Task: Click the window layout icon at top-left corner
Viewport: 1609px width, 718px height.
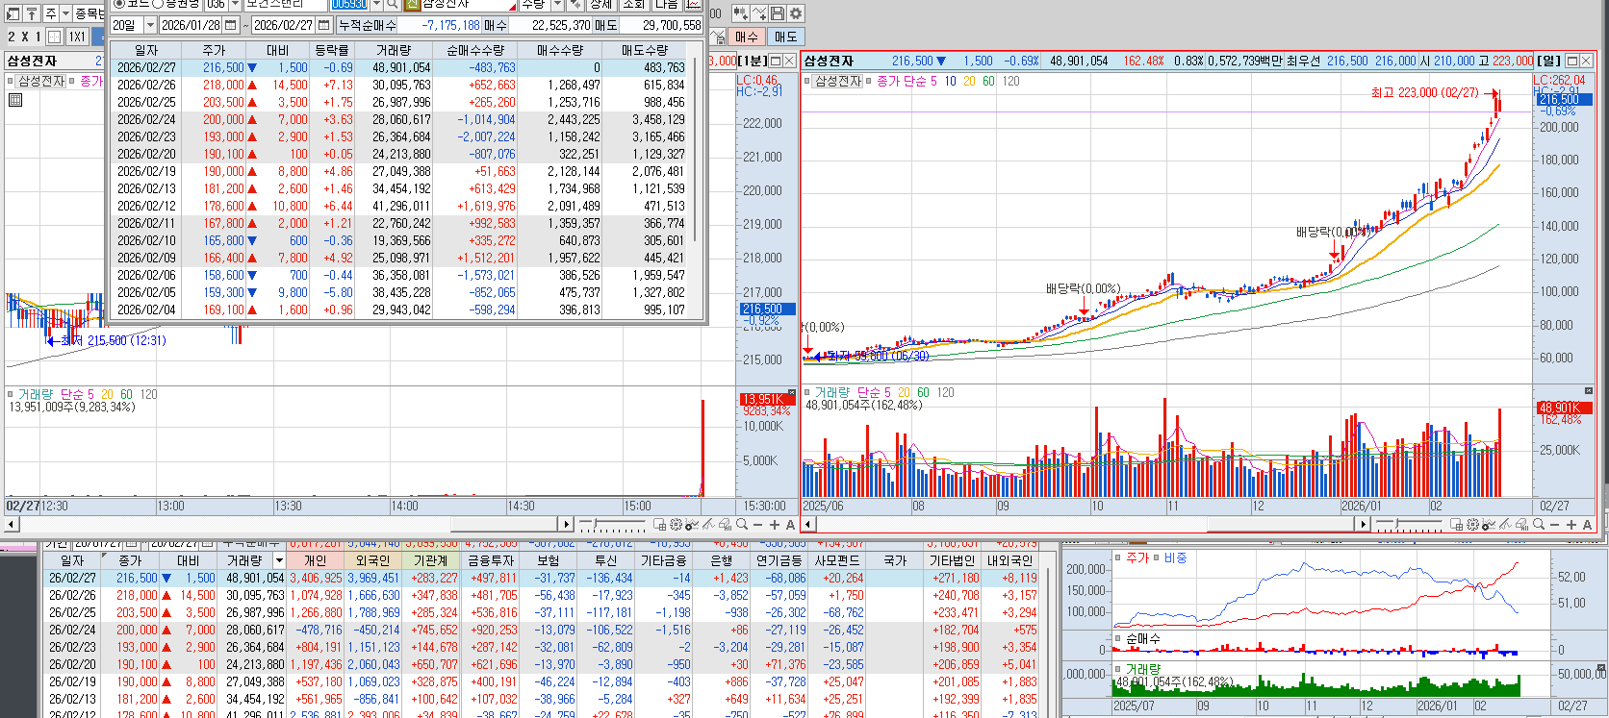Action: (13, 13)
